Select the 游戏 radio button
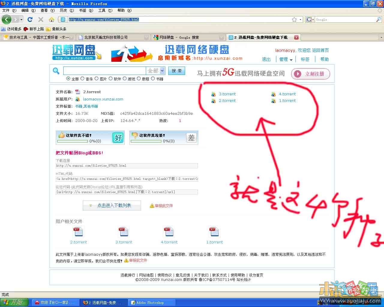 coord(125,79)
